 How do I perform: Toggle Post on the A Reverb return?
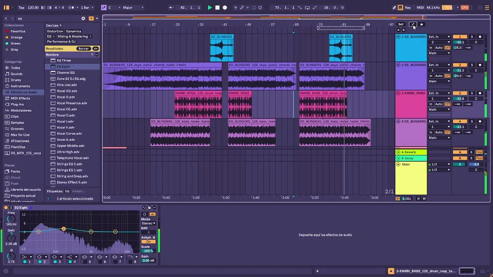click(x=480, y=152)
